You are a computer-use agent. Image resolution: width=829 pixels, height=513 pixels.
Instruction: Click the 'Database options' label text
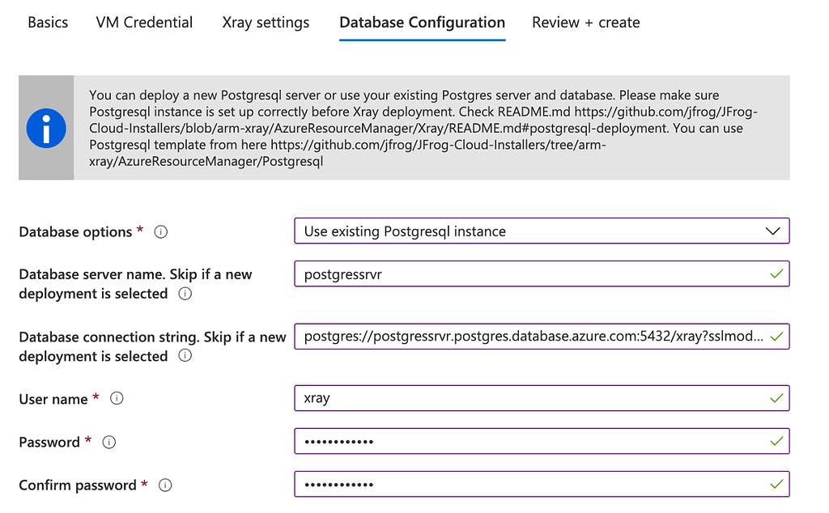[x=75, y=232]
